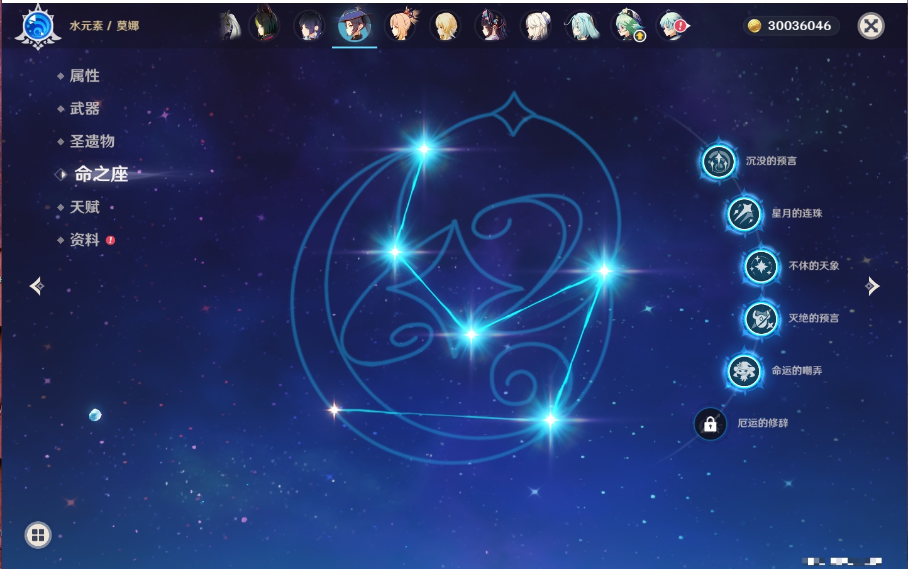908x569 pixels.
Task: Go to the previous character with the left arrow
Action: (37, 286)
